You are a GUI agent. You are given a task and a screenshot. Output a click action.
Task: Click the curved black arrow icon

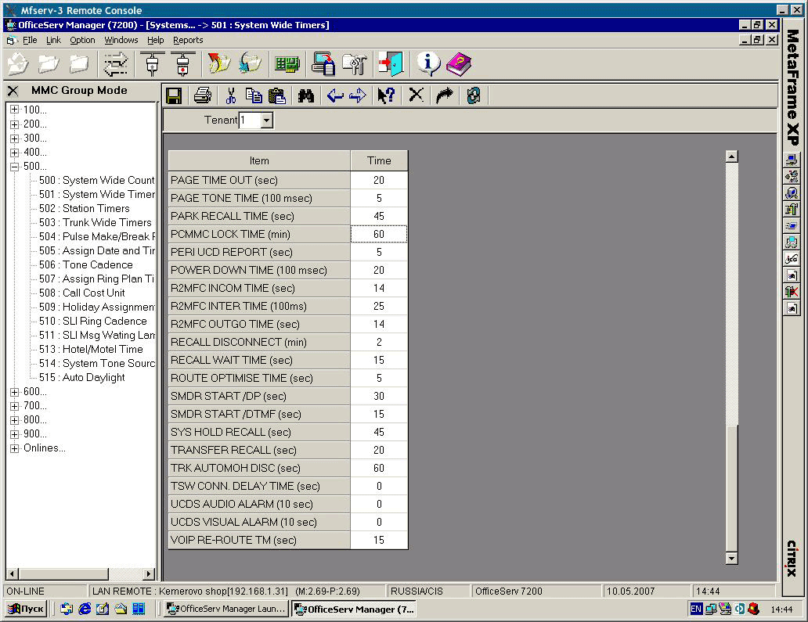[x=444, y=95]
